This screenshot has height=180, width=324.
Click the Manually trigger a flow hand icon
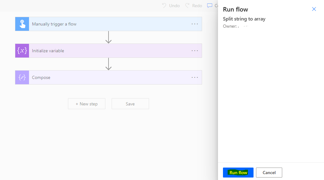[22, 24]
